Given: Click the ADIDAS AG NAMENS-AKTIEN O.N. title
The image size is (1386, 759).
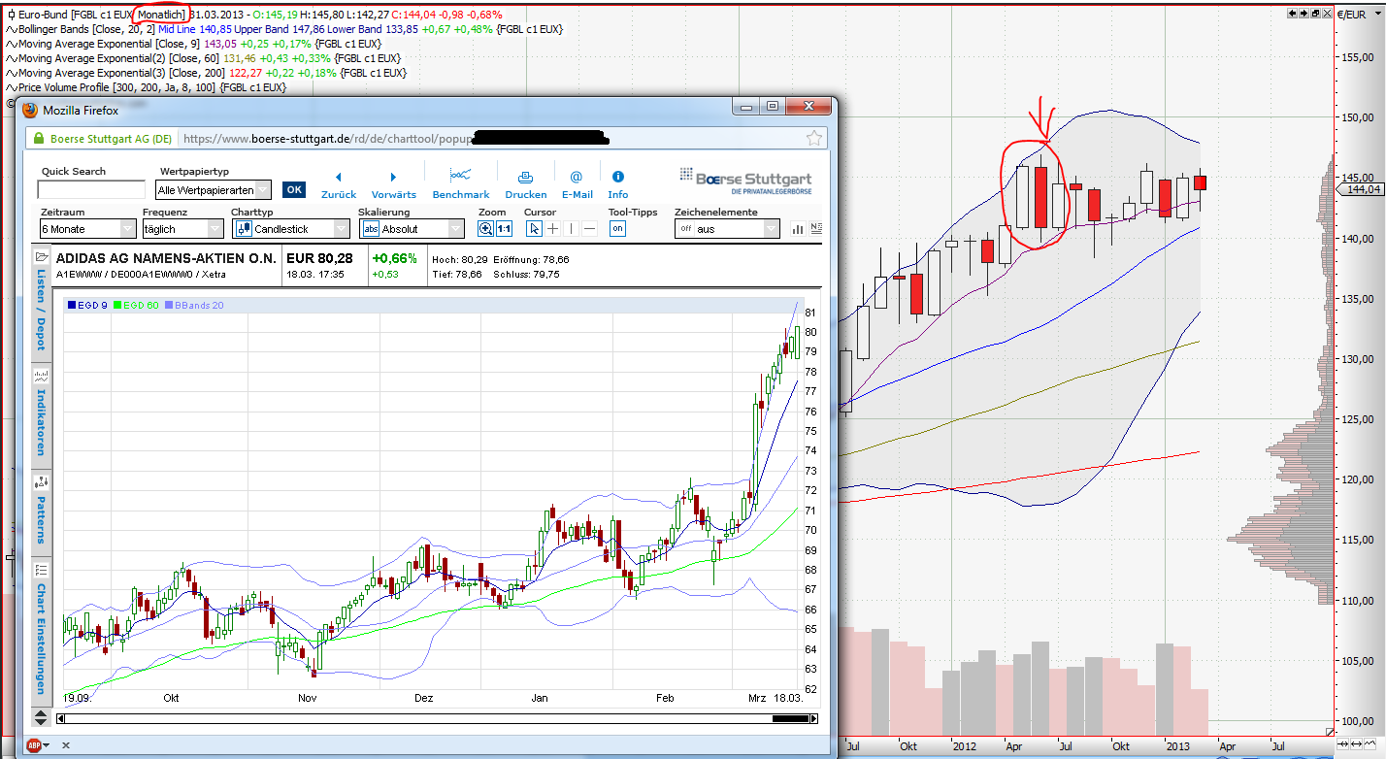Looking at the screenshot, I should pos(166,259).
